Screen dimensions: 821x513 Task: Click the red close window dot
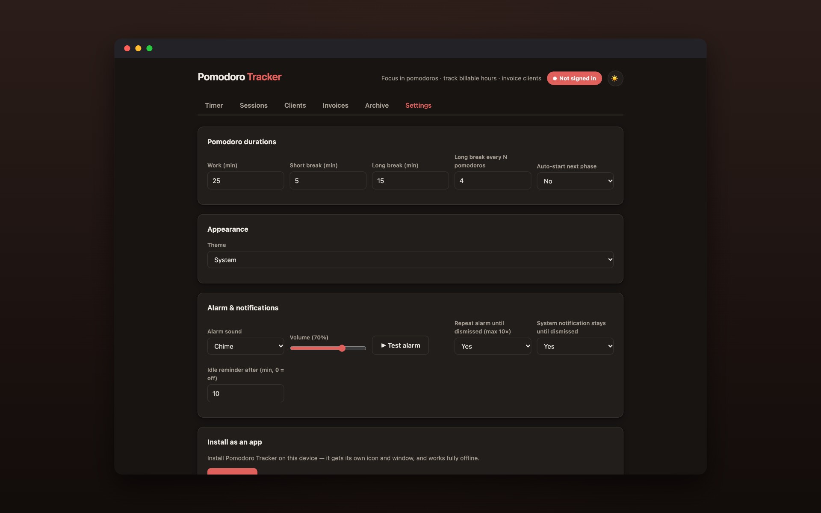coord(127,48)
